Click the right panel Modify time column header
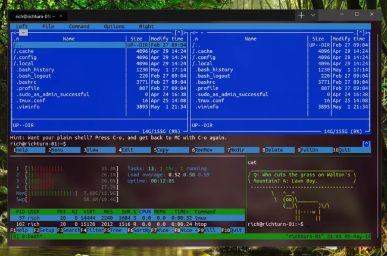Viewport: 387px width, 256px height. tap(349, 39)
